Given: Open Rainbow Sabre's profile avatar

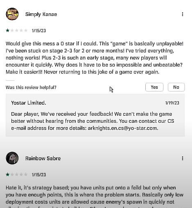Looking at the screenshot, I should [12, 158].
